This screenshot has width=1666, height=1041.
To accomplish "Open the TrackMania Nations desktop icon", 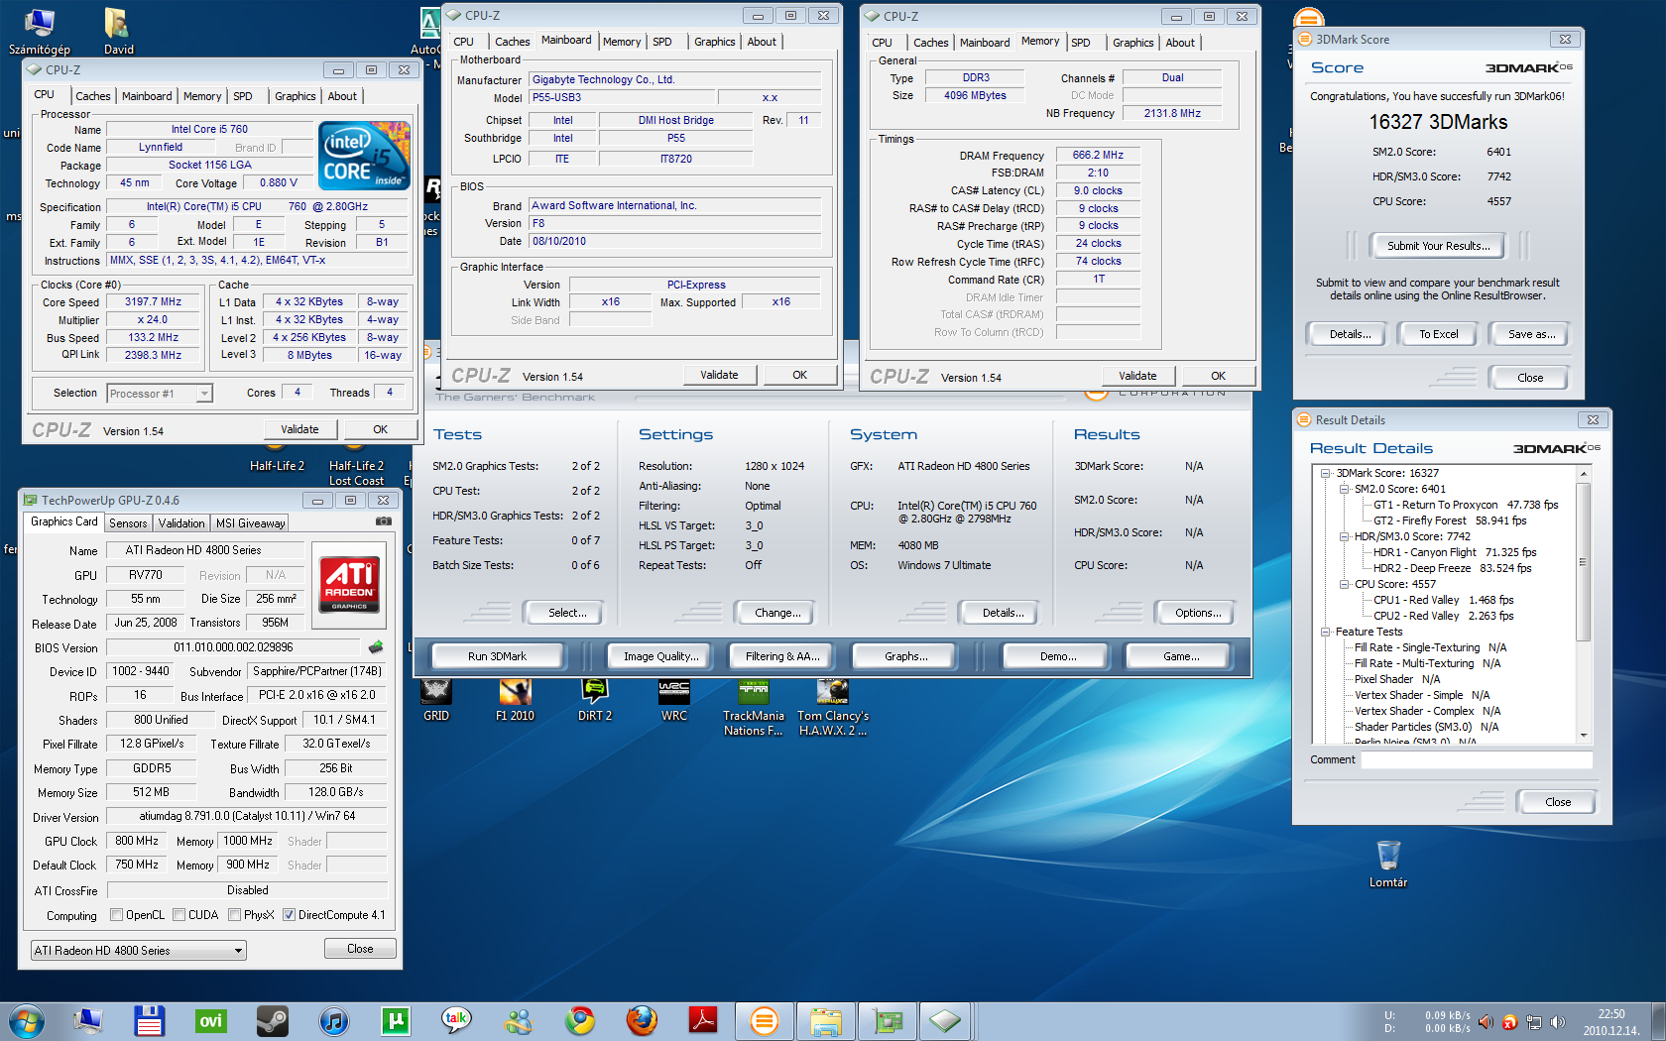I will tap(753, 692).
